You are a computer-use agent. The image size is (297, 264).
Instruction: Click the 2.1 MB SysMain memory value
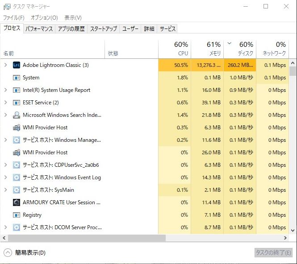pos(213,190)
